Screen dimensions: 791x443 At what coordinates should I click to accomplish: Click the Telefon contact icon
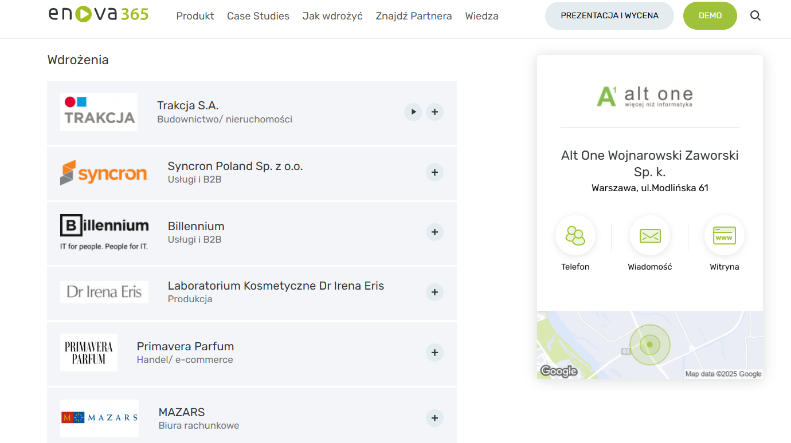click(575, 235)
